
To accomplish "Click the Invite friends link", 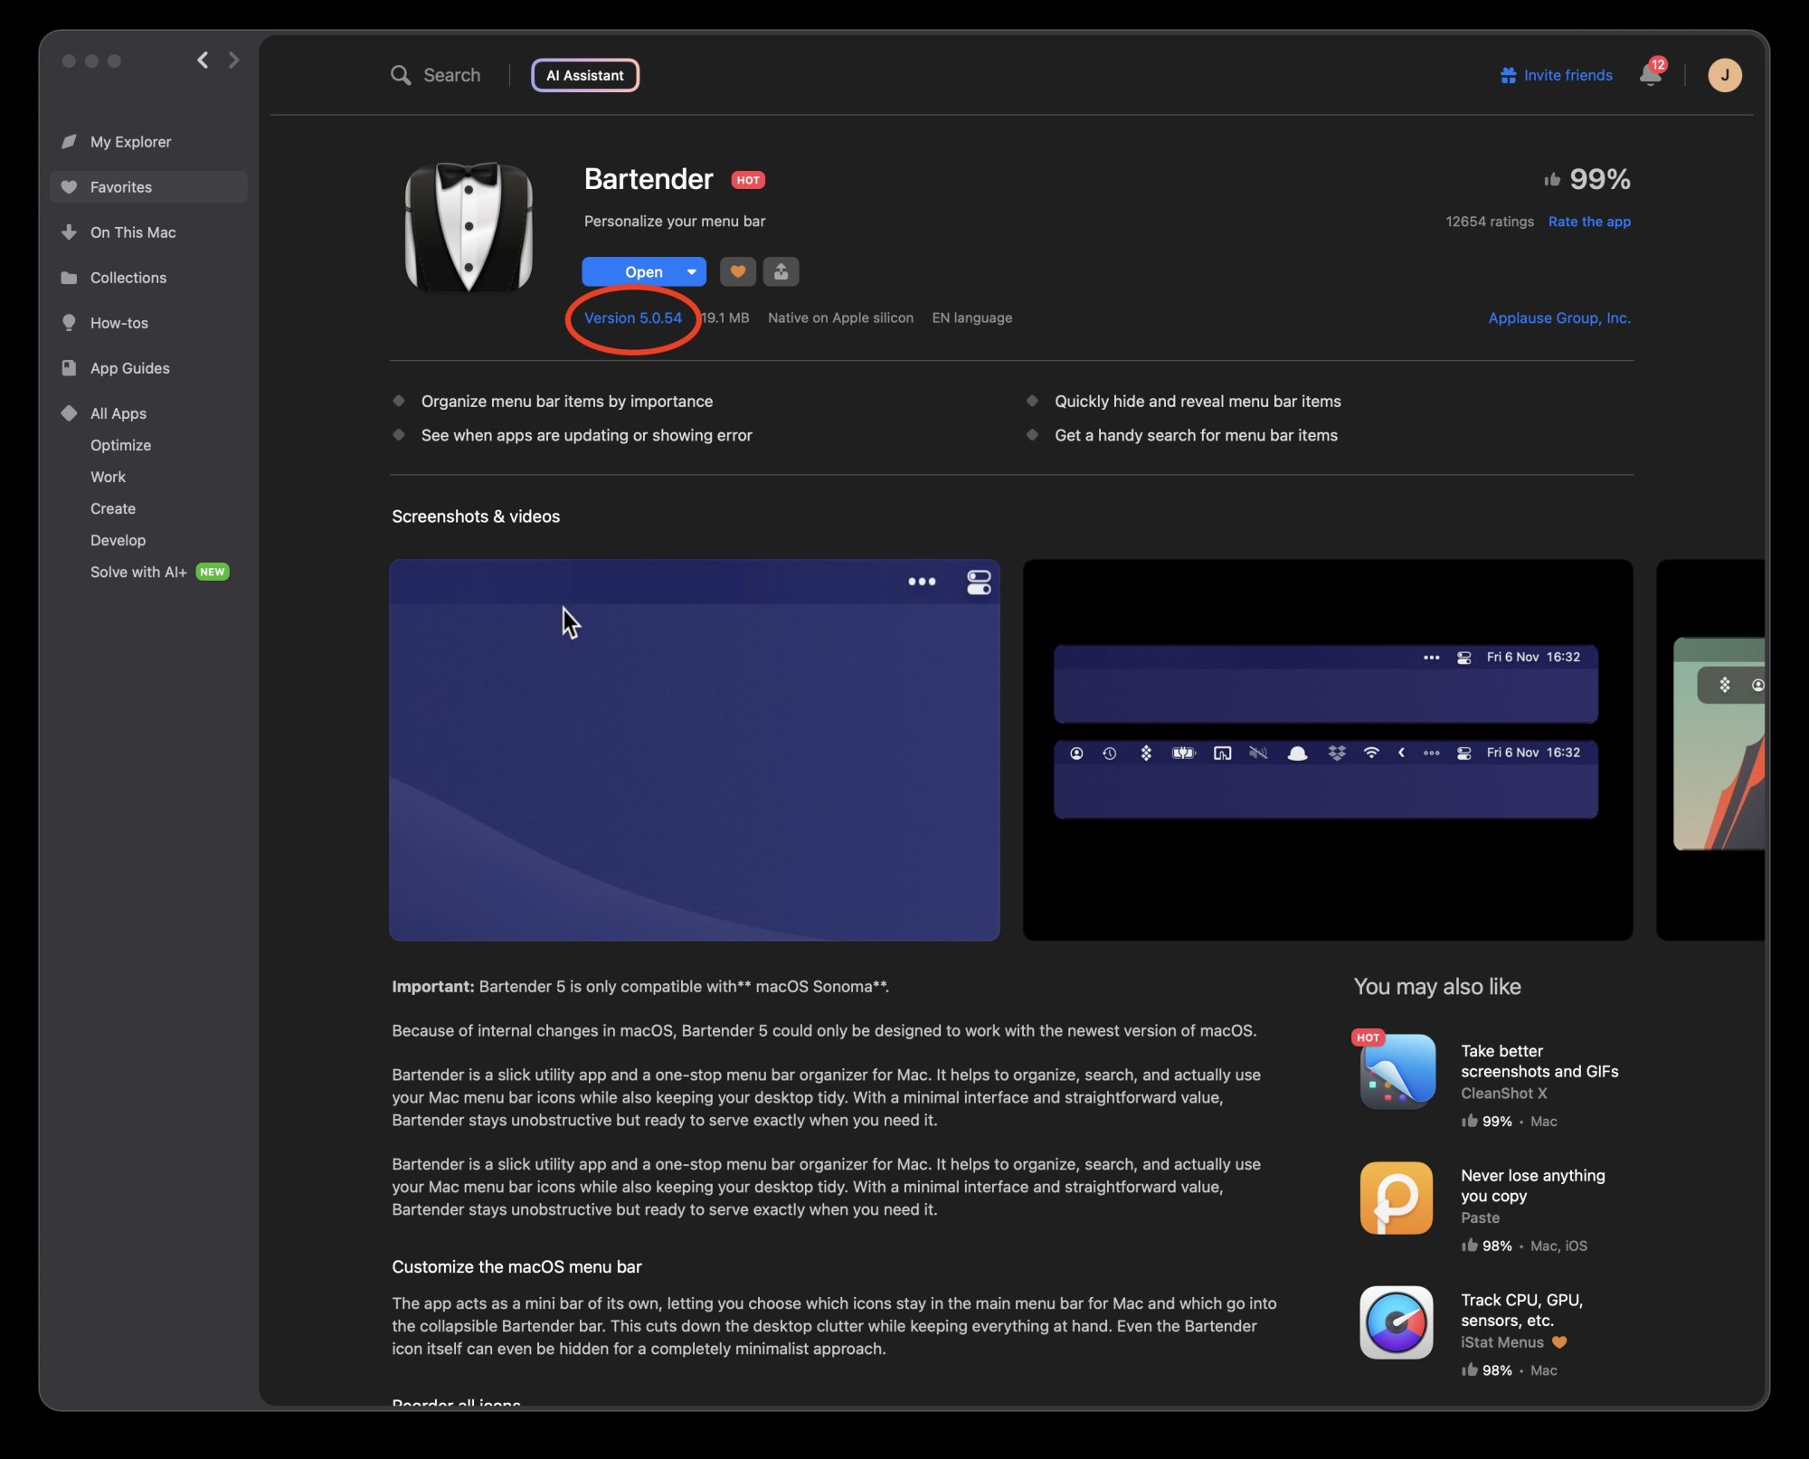I will pos(1567,75).
